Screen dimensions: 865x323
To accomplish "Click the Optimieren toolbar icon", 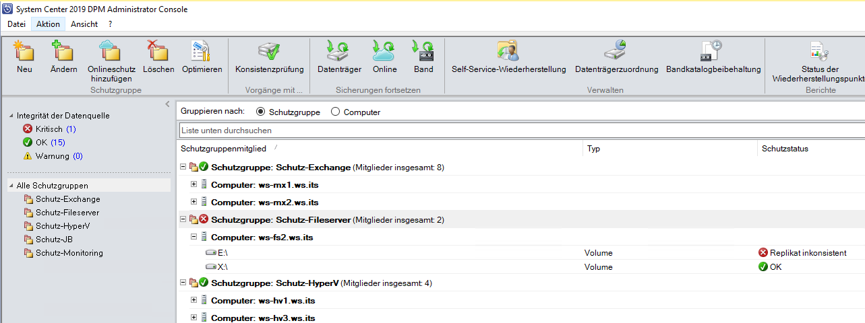I will point(202,51).
